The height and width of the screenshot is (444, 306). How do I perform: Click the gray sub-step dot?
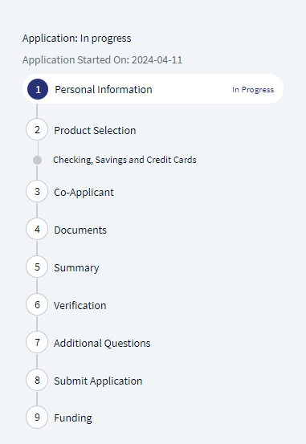38,160
